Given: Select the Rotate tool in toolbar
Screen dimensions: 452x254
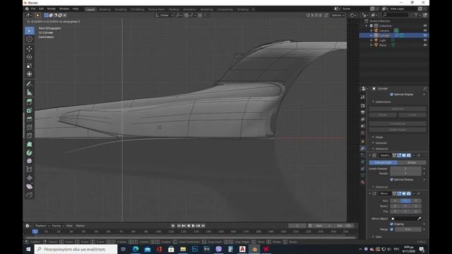Looking at the screenshot, I should pyautogui.click(x=30, y=57).
